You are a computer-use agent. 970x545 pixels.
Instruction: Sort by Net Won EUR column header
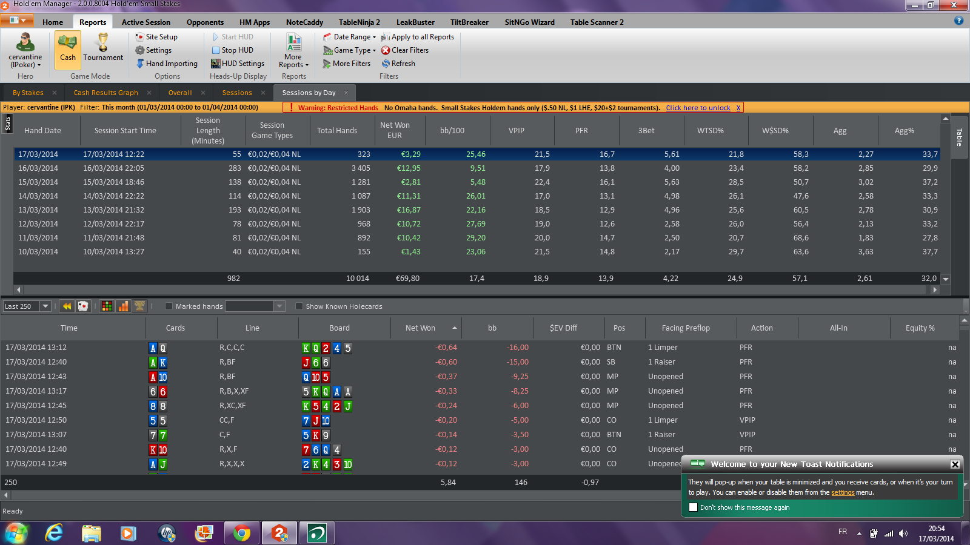[x=395, y=130]
